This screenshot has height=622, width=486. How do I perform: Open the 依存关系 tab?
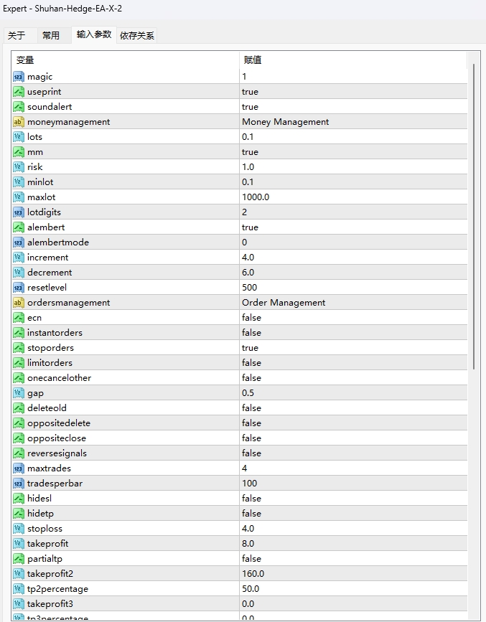136,35
